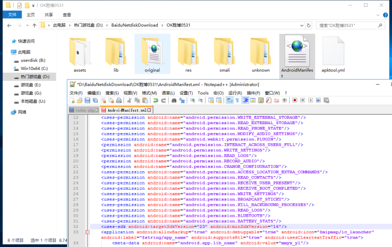The width and height of the screenshot is (392, 247).
Task: Refresh the Explorer folder view
Action: (309, 25)
